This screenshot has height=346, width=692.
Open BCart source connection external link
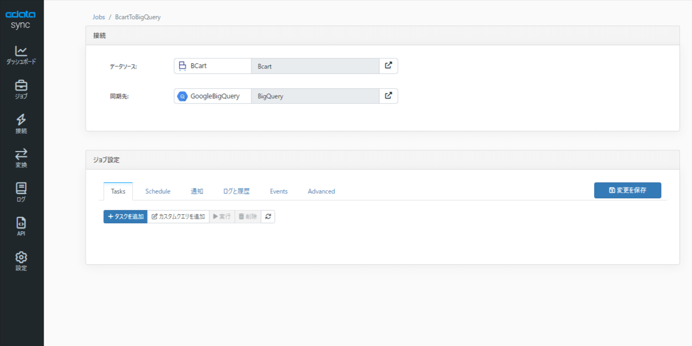[x=388, y=66]
